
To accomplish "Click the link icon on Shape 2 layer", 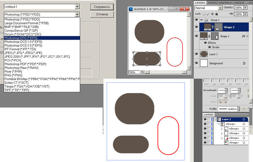I will click(x=213, y=27).
